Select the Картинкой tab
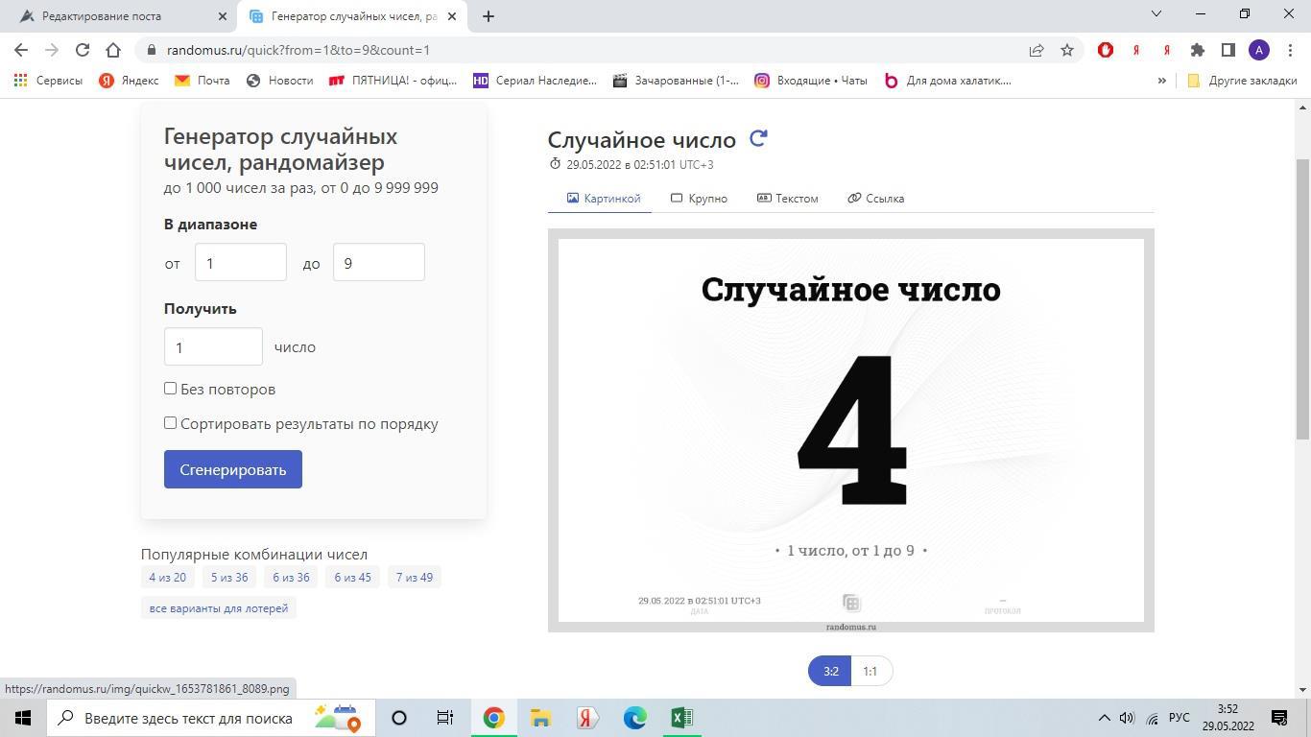This screenshot has width=1311, height=737. (604, 198)
